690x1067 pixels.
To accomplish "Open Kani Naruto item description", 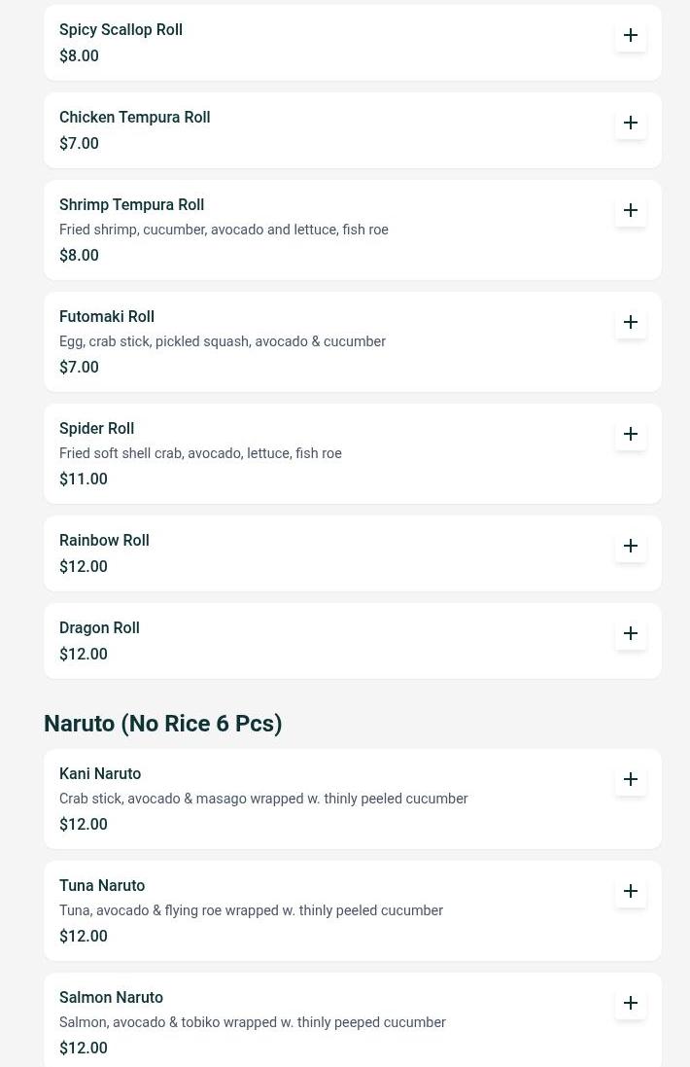I will pyautogui.click(x=263, y=799).
